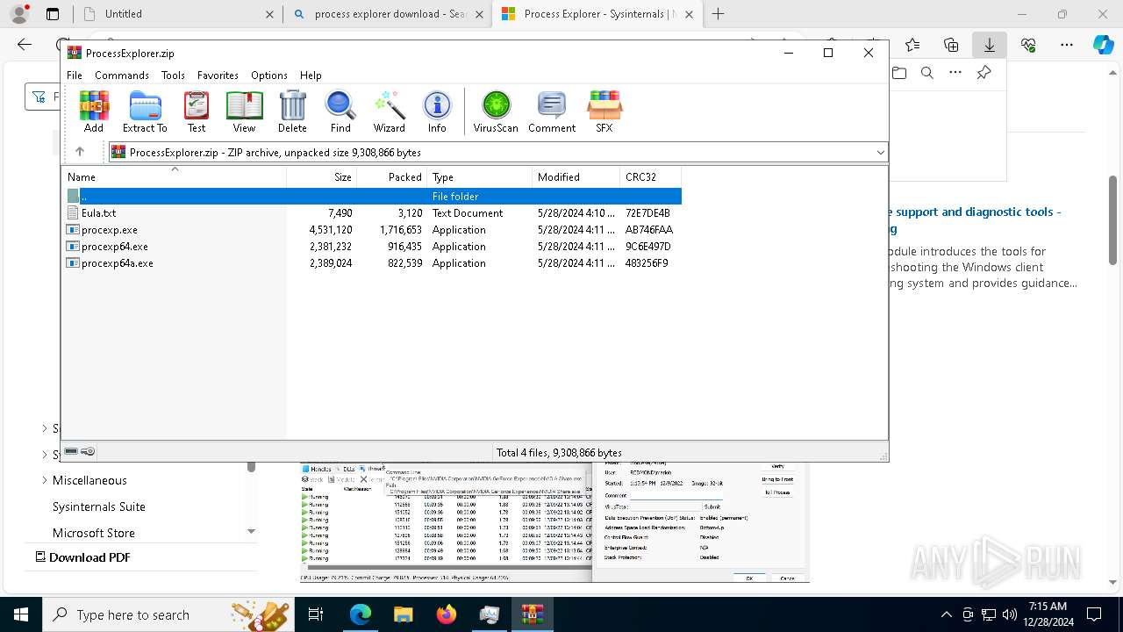Go up one folder level arrow
Screen dimensions: 1123x632
(x=80, y=152)
